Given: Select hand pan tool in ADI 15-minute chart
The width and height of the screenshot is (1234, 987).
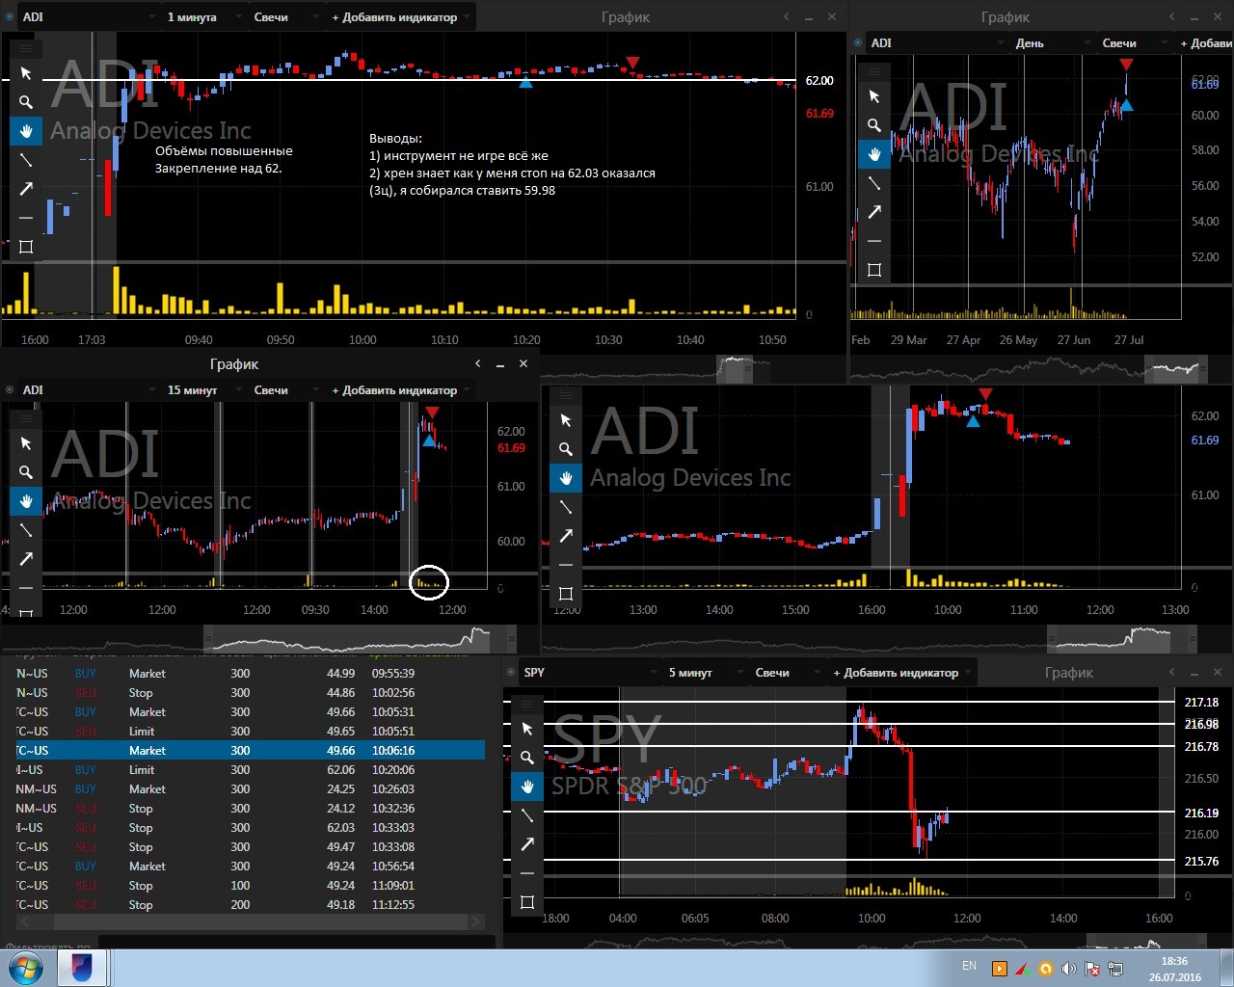Looking at the screenshot, I should (x=26, y=501).
